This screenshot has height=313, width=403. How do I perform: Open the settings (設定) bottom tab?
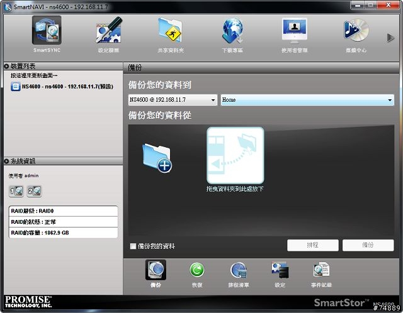[280, 273]
